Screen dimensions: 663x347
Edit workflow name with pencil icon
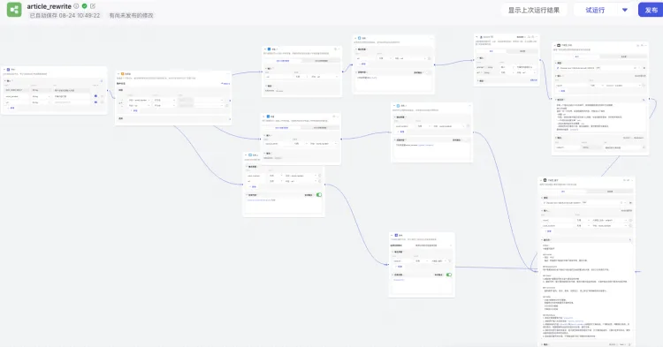coord(93,6)
